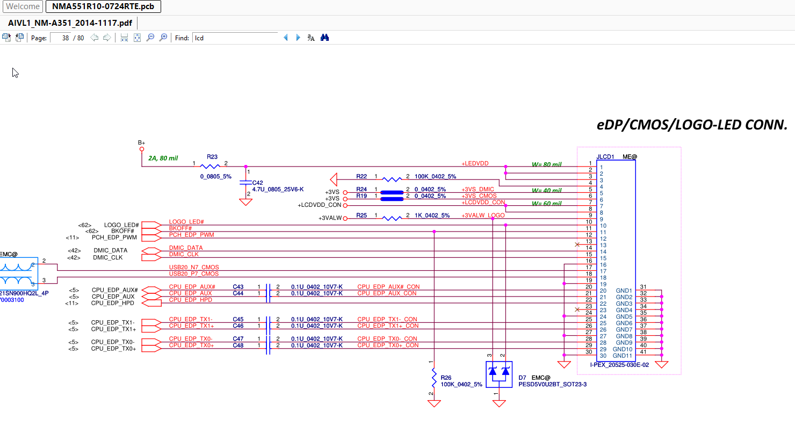Click the rotate page counterclockwise icon
Viewport: 795px width, 440px height.
[19, 38]
